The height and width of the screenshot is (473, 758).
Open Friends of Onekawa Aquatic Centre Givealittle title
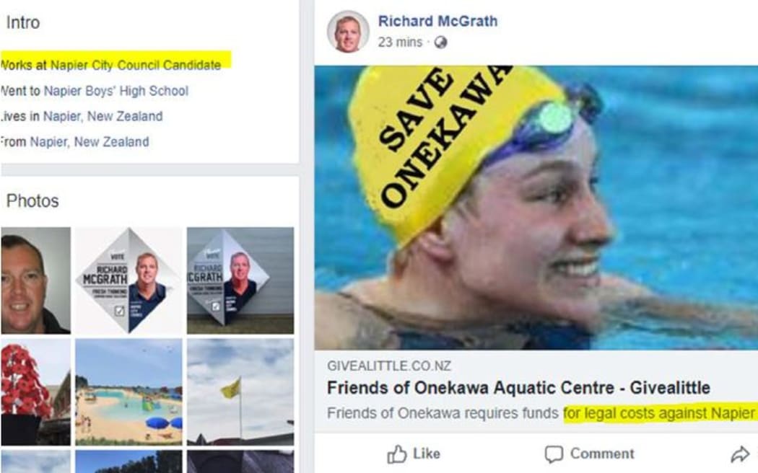pos(519,388)
